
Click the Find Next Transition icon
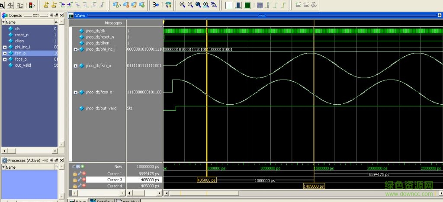(70, 5)
